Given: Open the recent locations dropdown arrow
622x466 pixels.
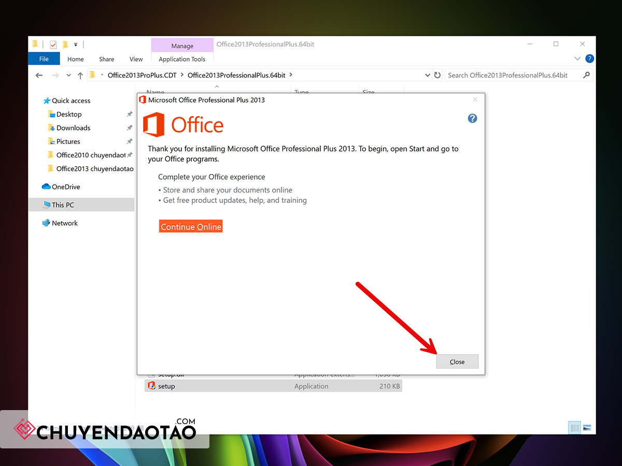Looking at the screenshot, I should click(x=68, y=76).
